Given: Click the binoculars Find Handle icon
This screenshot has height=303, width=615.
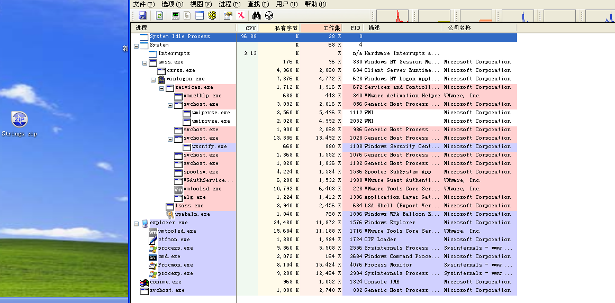Looking at the screenshot, I should coord(257,15).
